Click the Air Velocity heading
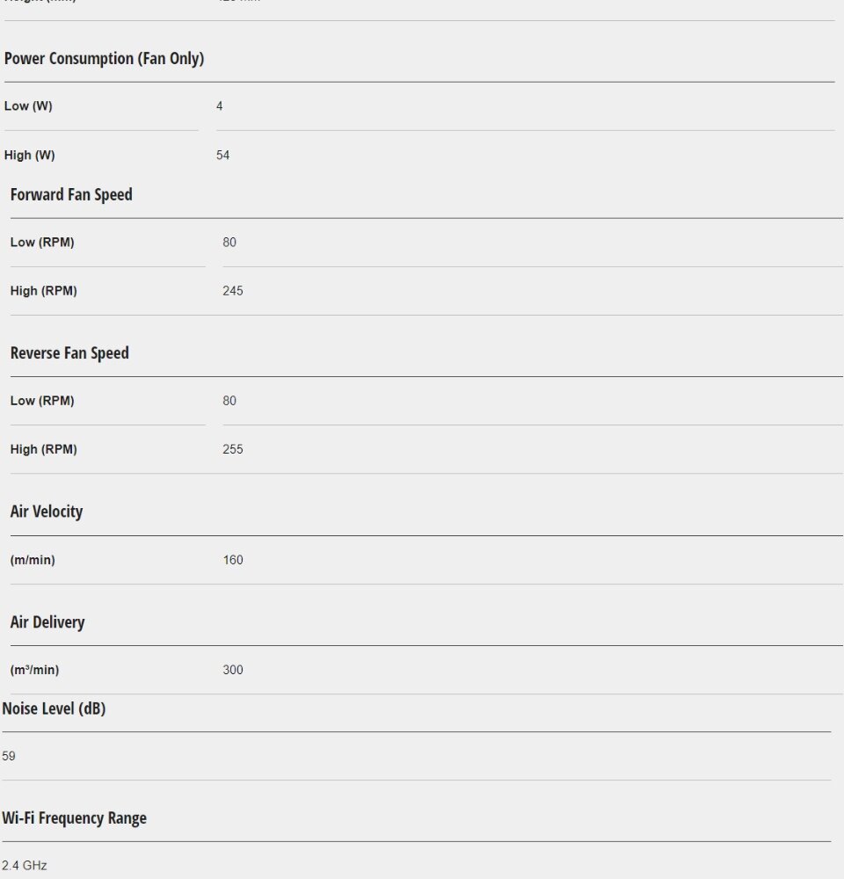 (x=47, y=512)
